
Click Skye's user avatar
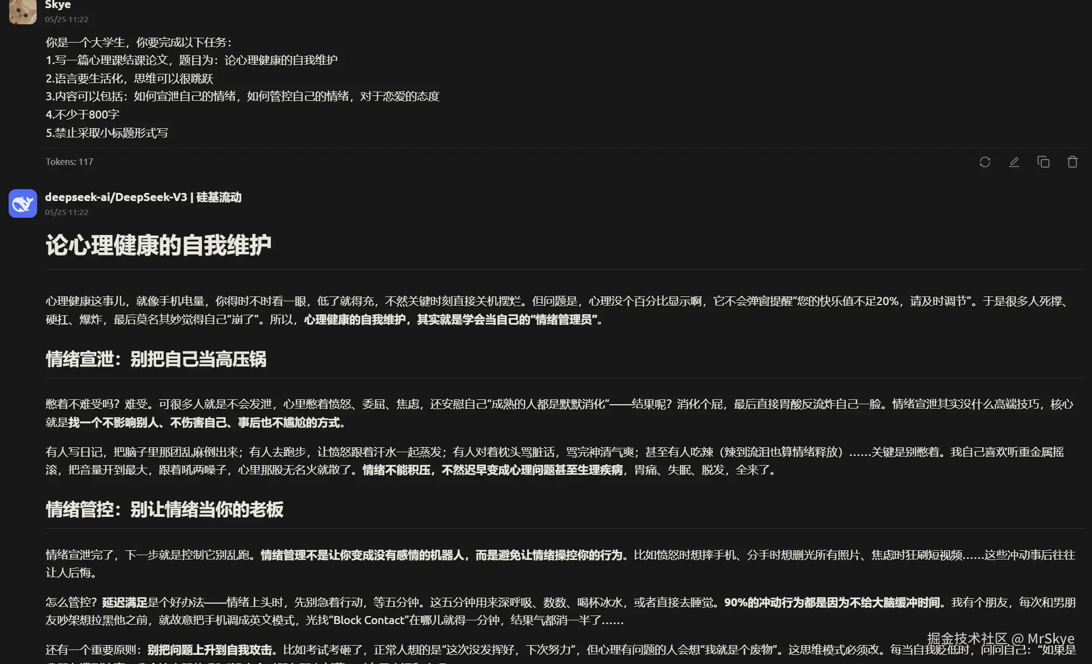coord(23,11)
